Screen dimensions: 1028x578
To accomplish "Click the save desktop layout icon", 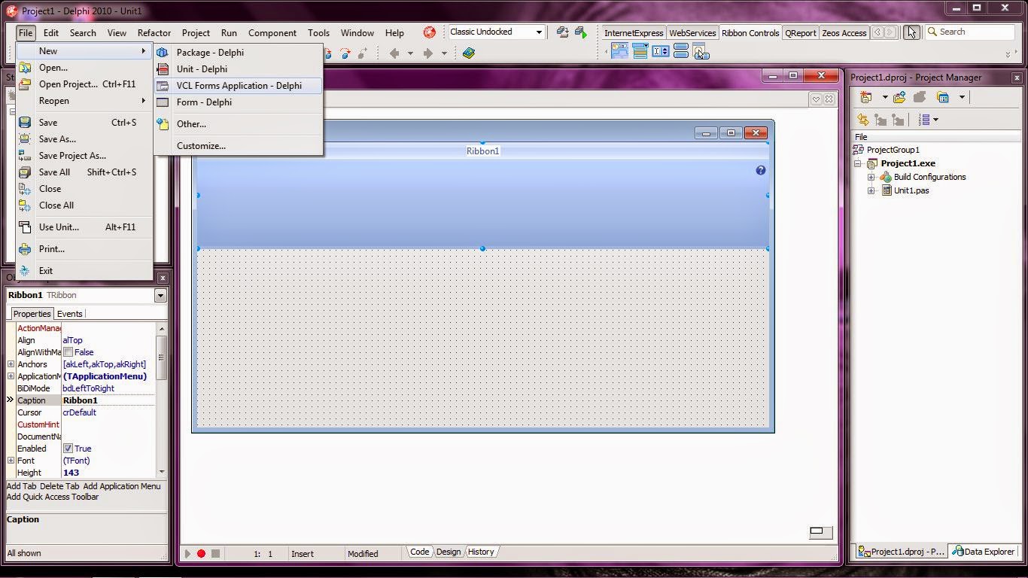I will (562, 32).
